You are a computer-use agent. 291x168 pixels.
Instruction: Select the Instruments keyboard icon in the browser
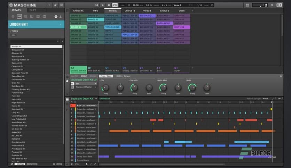click(32, 16)
